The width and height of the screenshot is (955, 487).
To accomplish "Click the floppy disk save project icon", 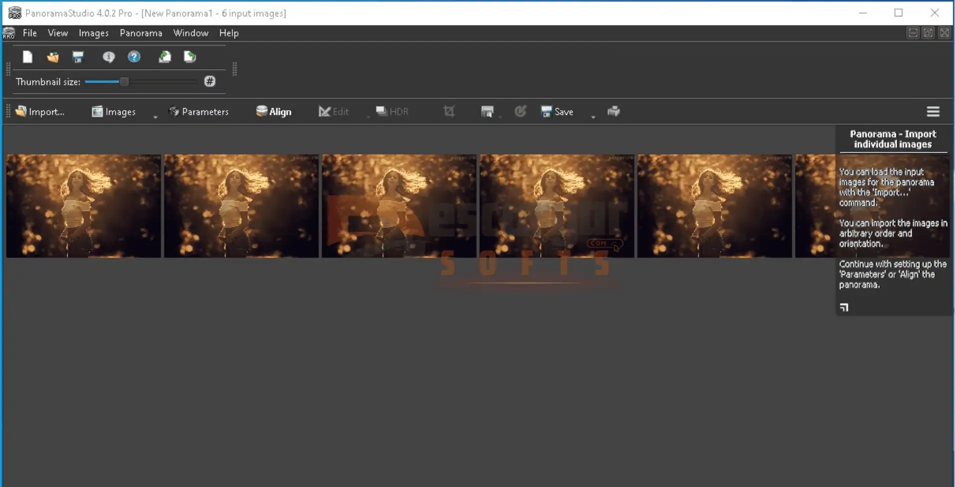I will pos(78,57).
